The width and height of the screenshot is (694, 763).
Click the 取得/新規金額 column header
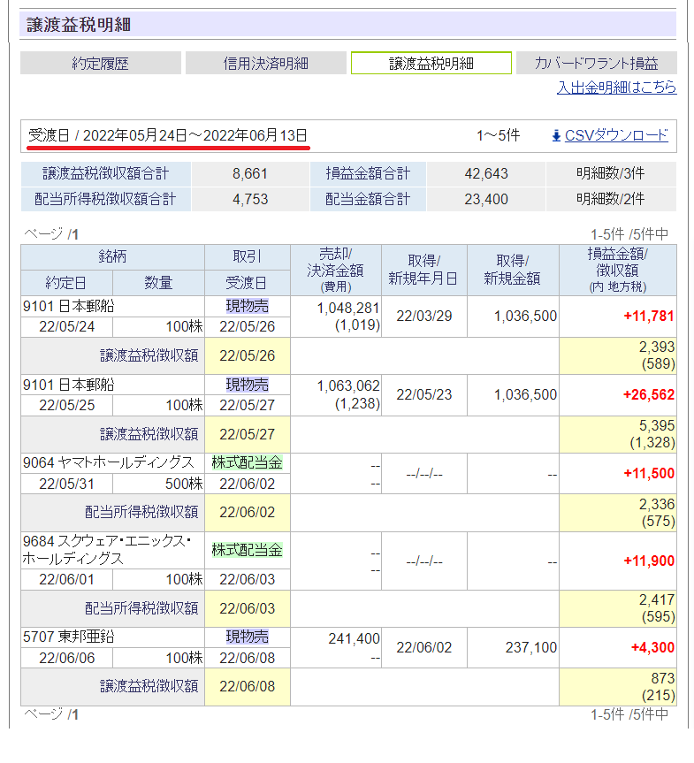(x=513, y=270)
